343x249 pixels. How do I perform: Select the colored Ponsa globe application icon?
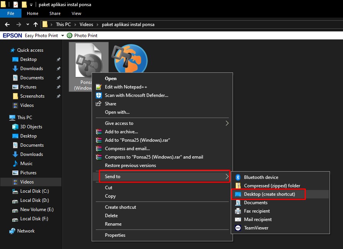pos(130,59)
